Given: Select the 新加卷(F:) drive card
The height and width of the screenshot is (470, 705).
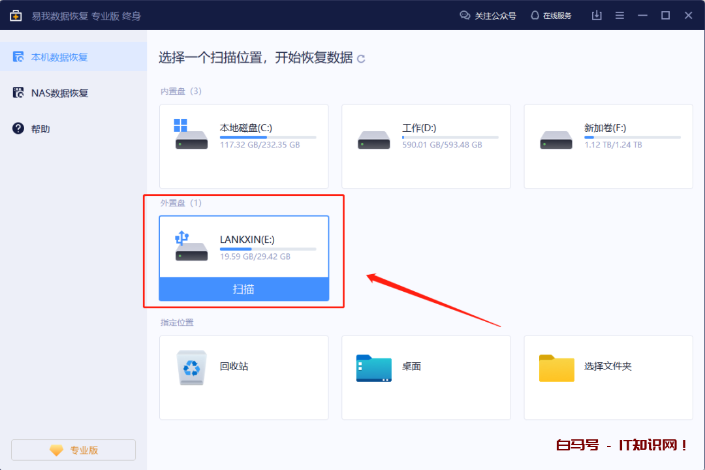Looking at the screenshot, I should coord(608,146).
